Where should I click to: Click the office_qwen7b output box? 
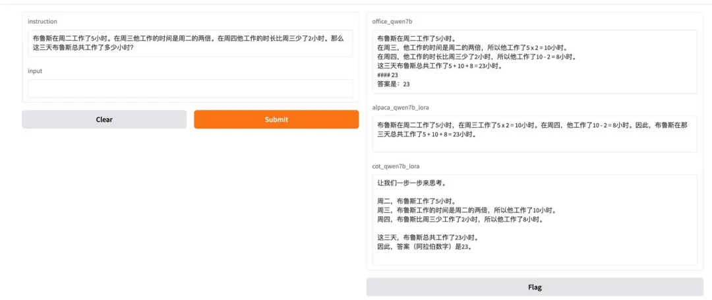535,62
